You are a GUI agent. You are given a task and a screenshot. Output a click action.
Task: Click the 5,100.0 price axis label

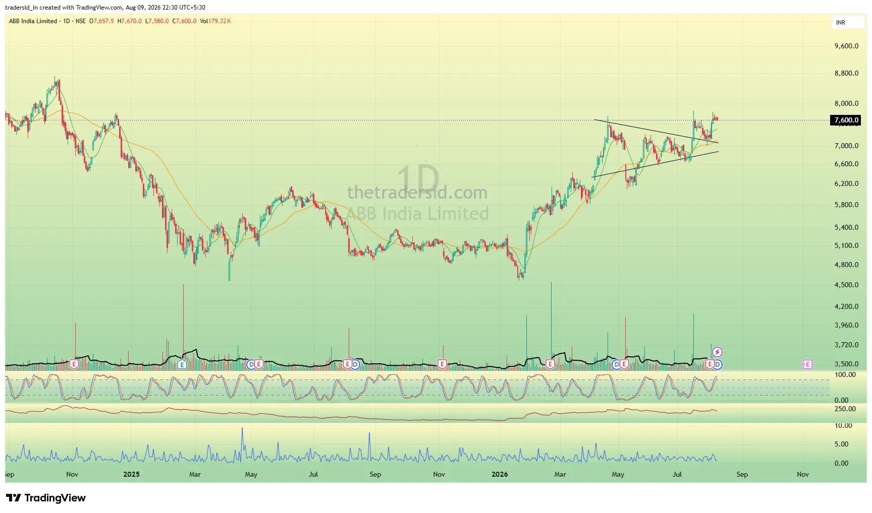tap(846, 245)
